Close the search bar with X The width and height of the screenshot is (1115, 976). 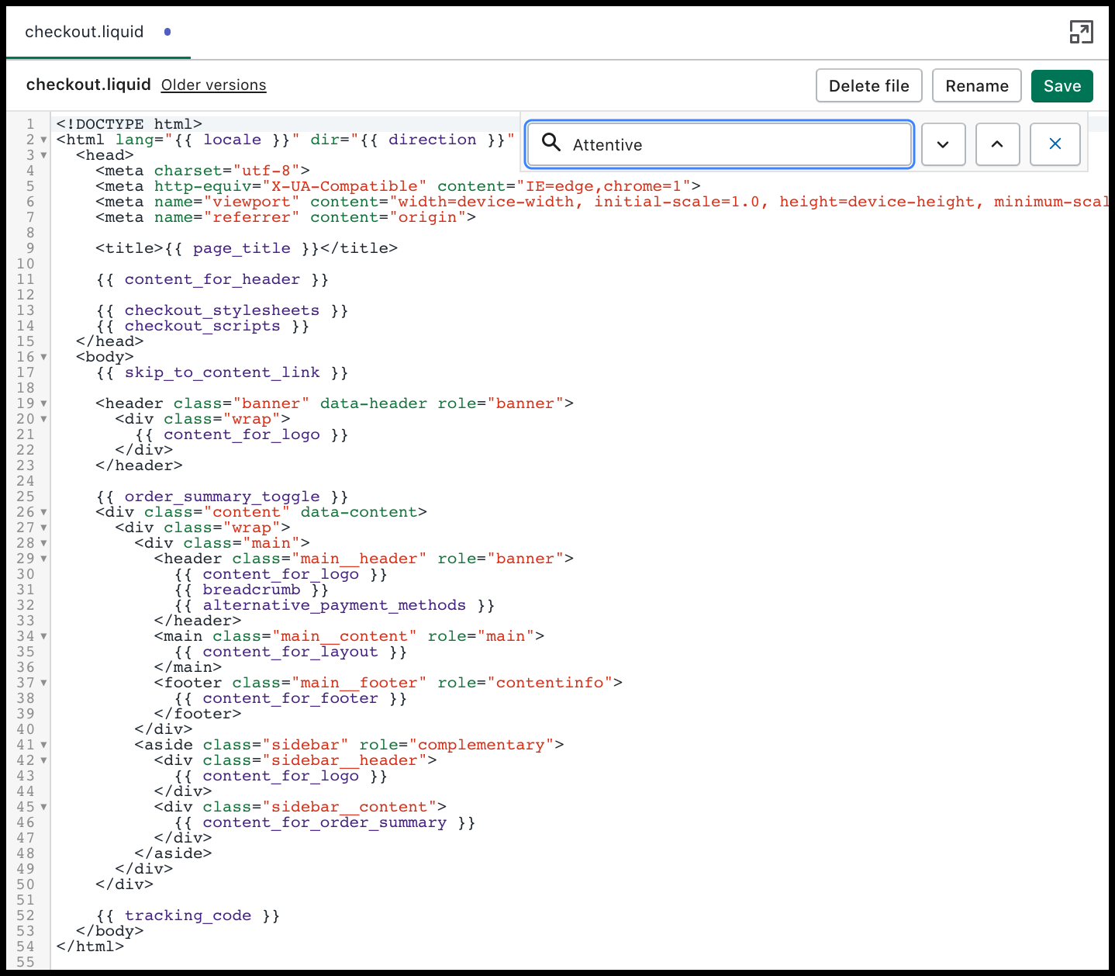tap(1055, 144)
